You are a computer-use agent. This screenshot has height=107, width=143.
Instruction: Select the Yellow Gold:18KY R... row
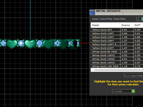(x=117, y=44)
